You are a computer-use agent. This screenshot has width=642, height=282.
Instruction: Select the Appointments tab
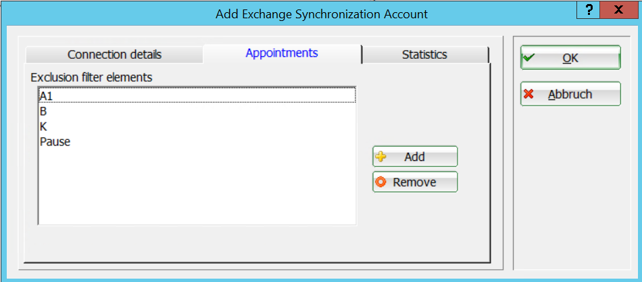(282, 53)
